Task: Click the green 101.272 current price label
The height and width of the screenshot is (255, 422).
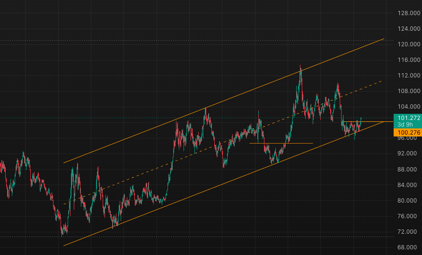Action: click(x=409, y=118)
